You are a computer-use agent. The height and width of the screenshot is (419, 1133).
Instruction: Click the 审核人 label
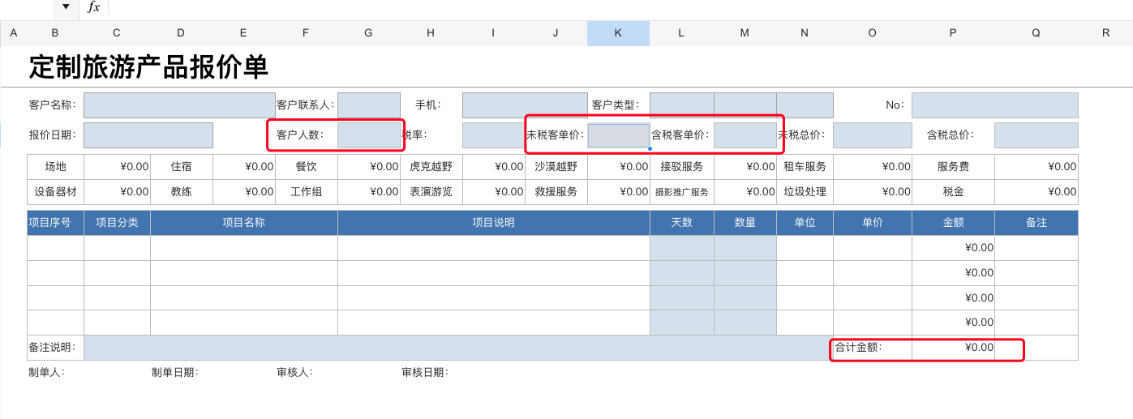click(295, 373)
